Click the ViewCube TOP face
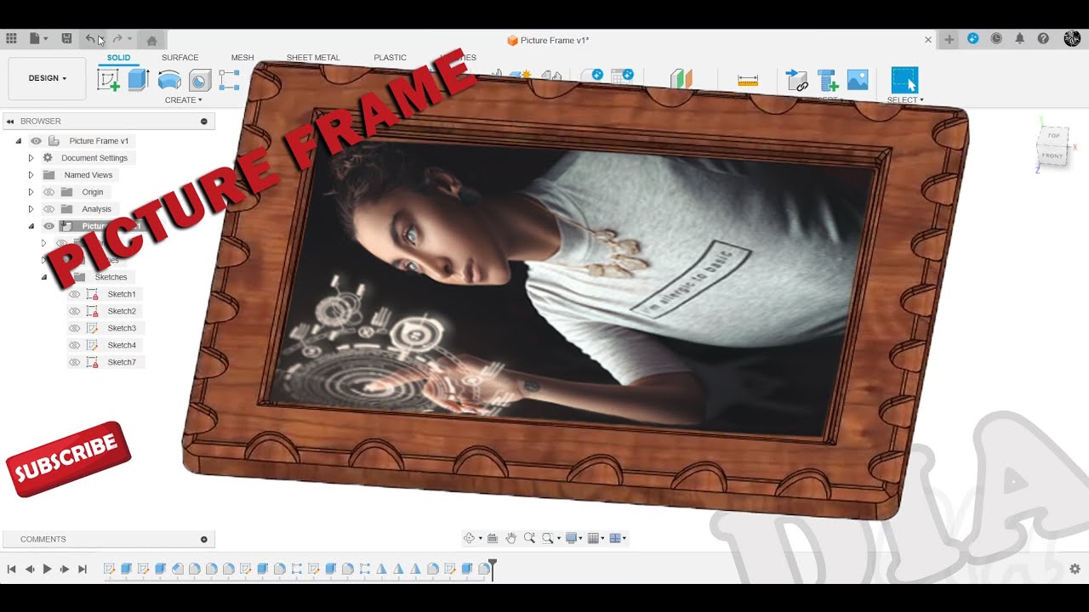The image size is (1089, 612). click(x=1053, y=136)
